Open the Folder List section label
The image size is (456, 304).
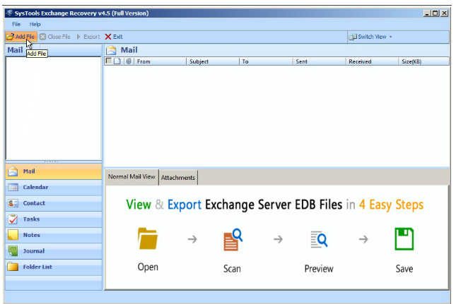click(x=37, y=267)
